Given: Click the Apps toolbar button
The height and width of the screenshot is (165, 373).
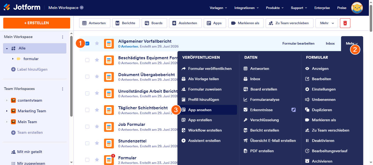Looking at the screenshot, I should [x=215, y=23].
